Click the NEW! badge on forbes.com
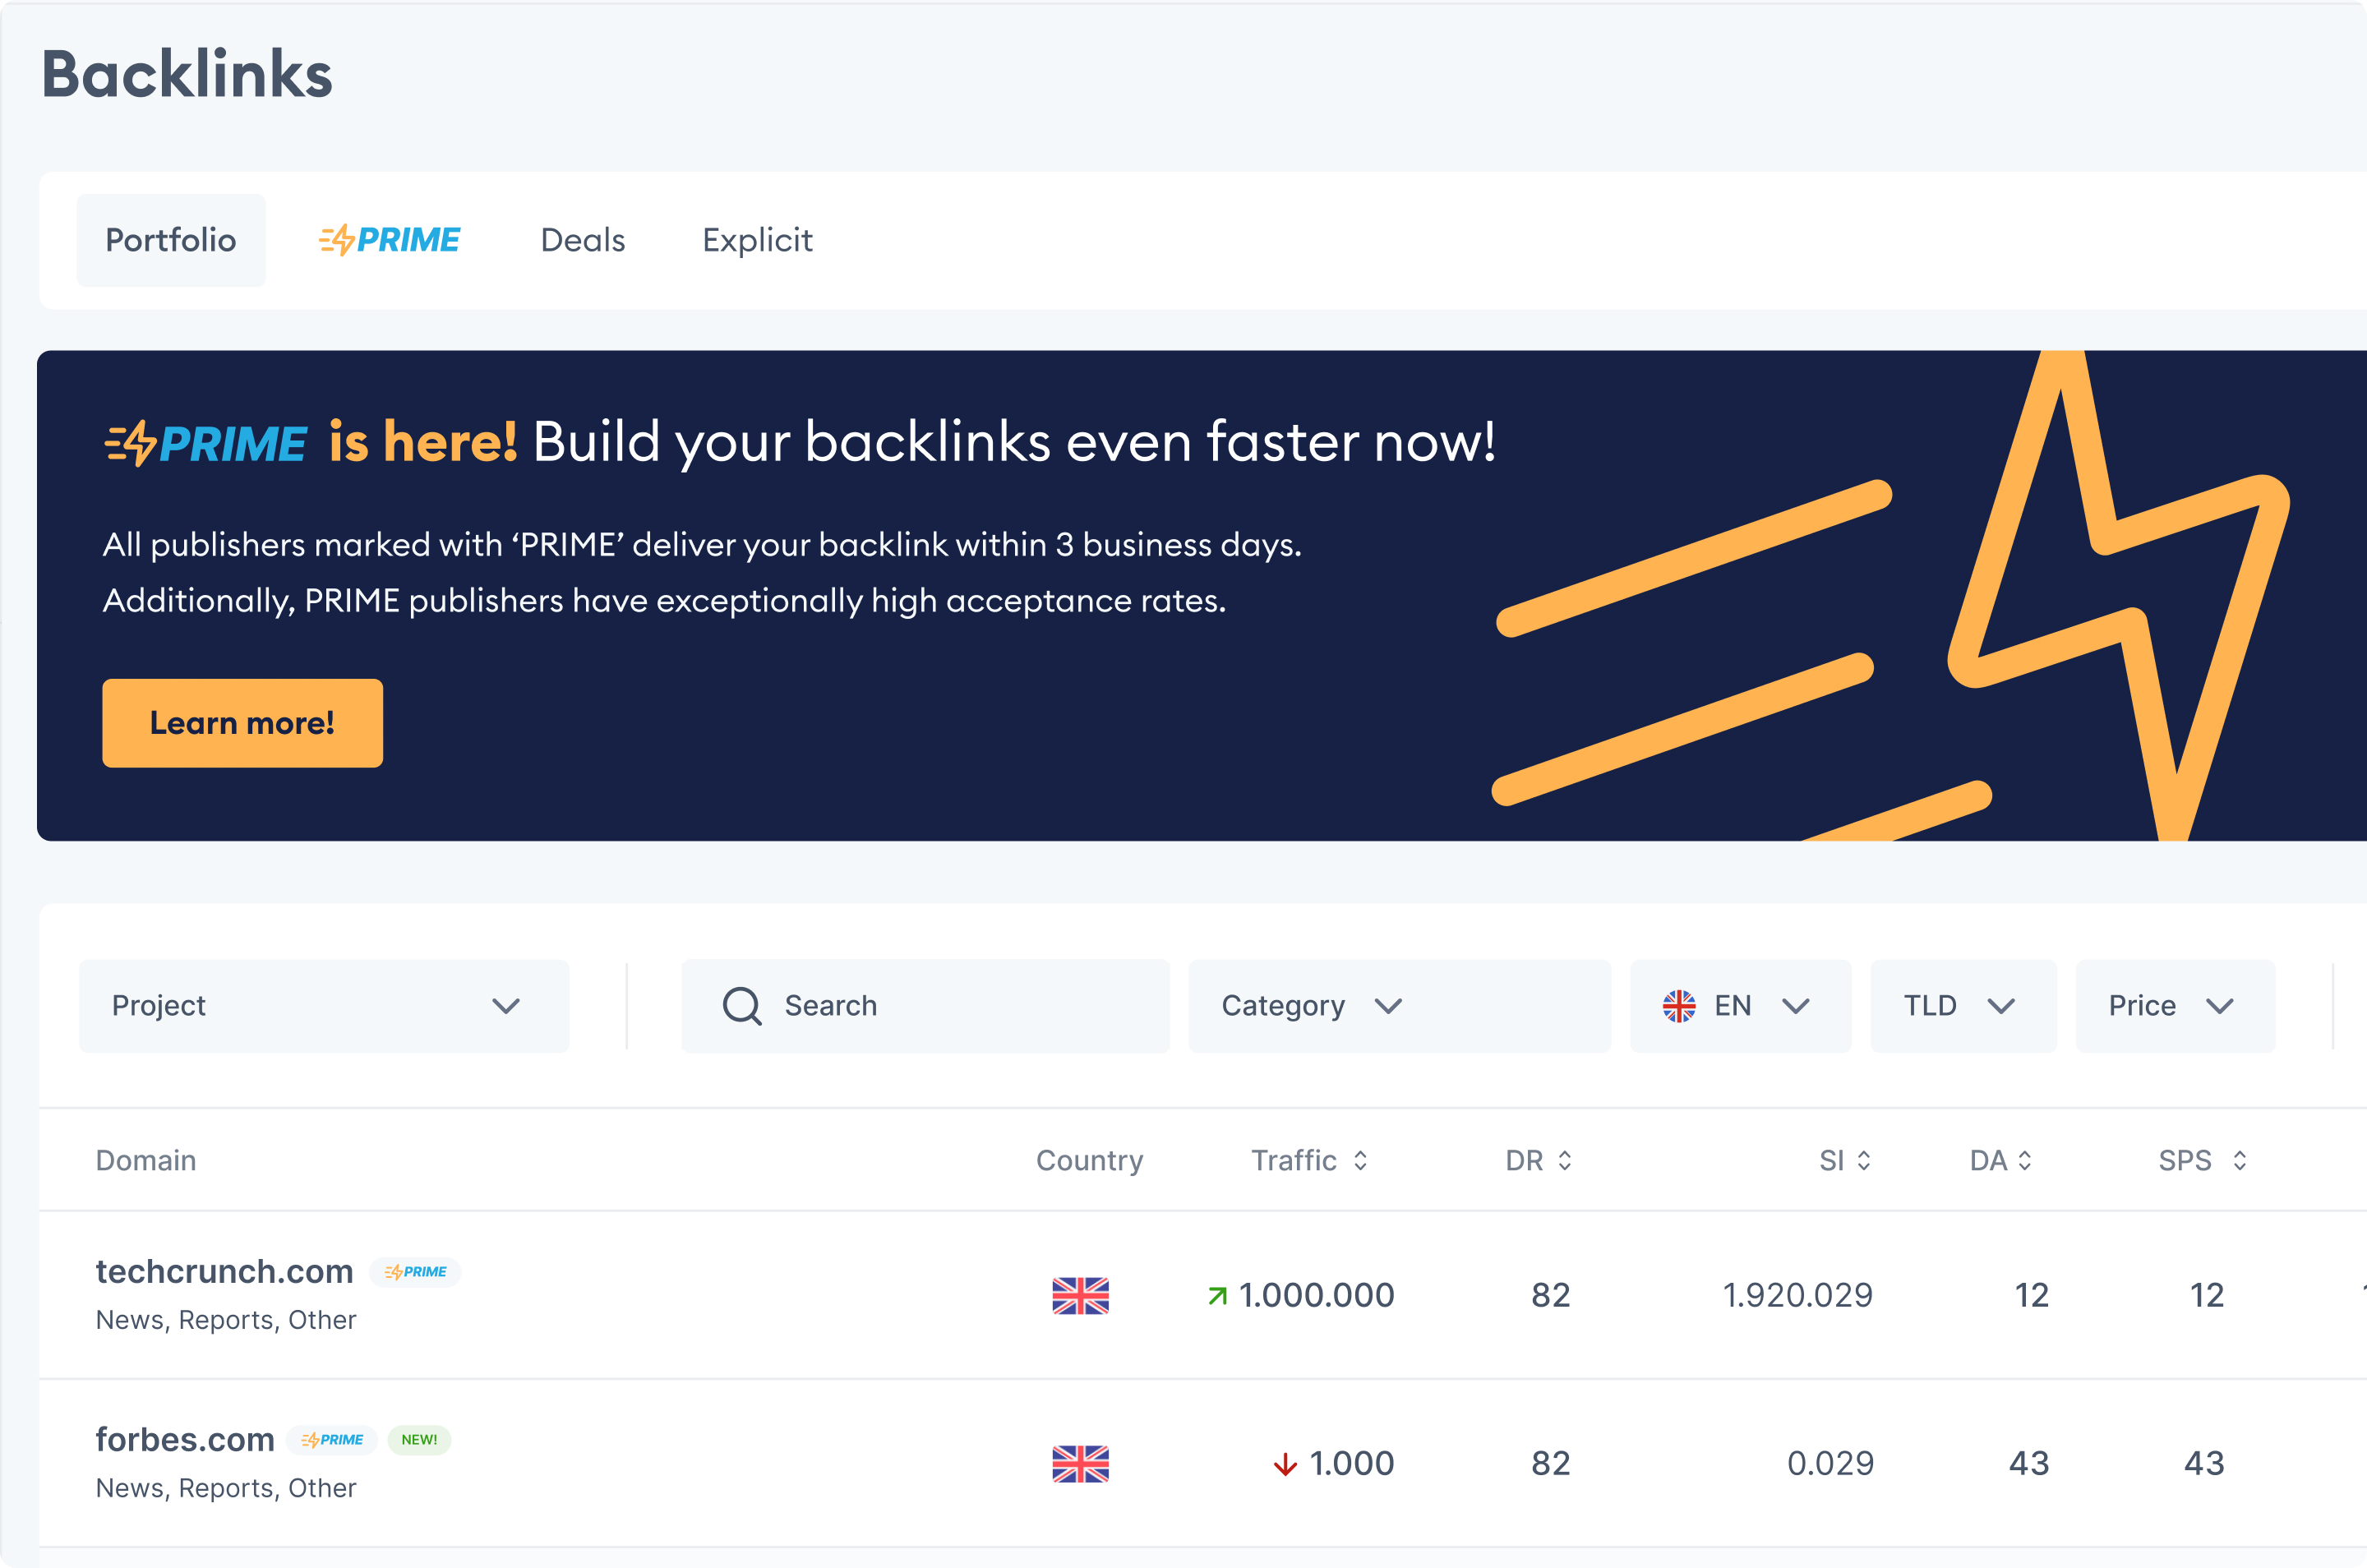This screenshot has width=2367, height=1568. click(x=419, y=1440)
